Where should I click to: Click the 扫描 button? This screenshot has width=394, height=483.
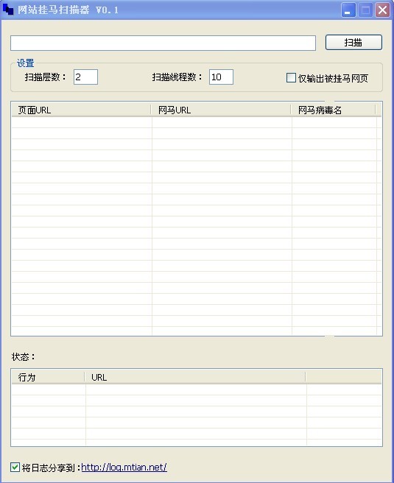pyautogui.click(x=353, y=42)
